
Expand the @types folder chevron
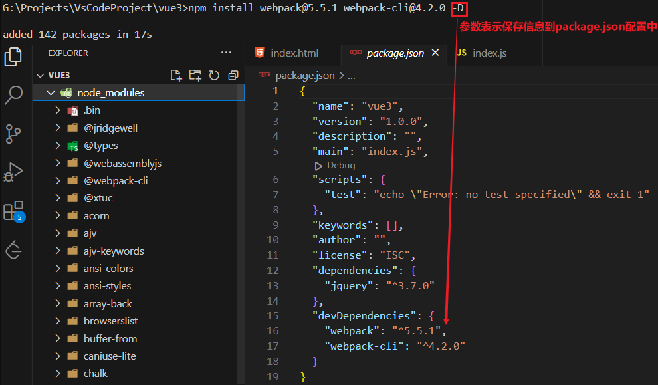(x=58, y=146)
